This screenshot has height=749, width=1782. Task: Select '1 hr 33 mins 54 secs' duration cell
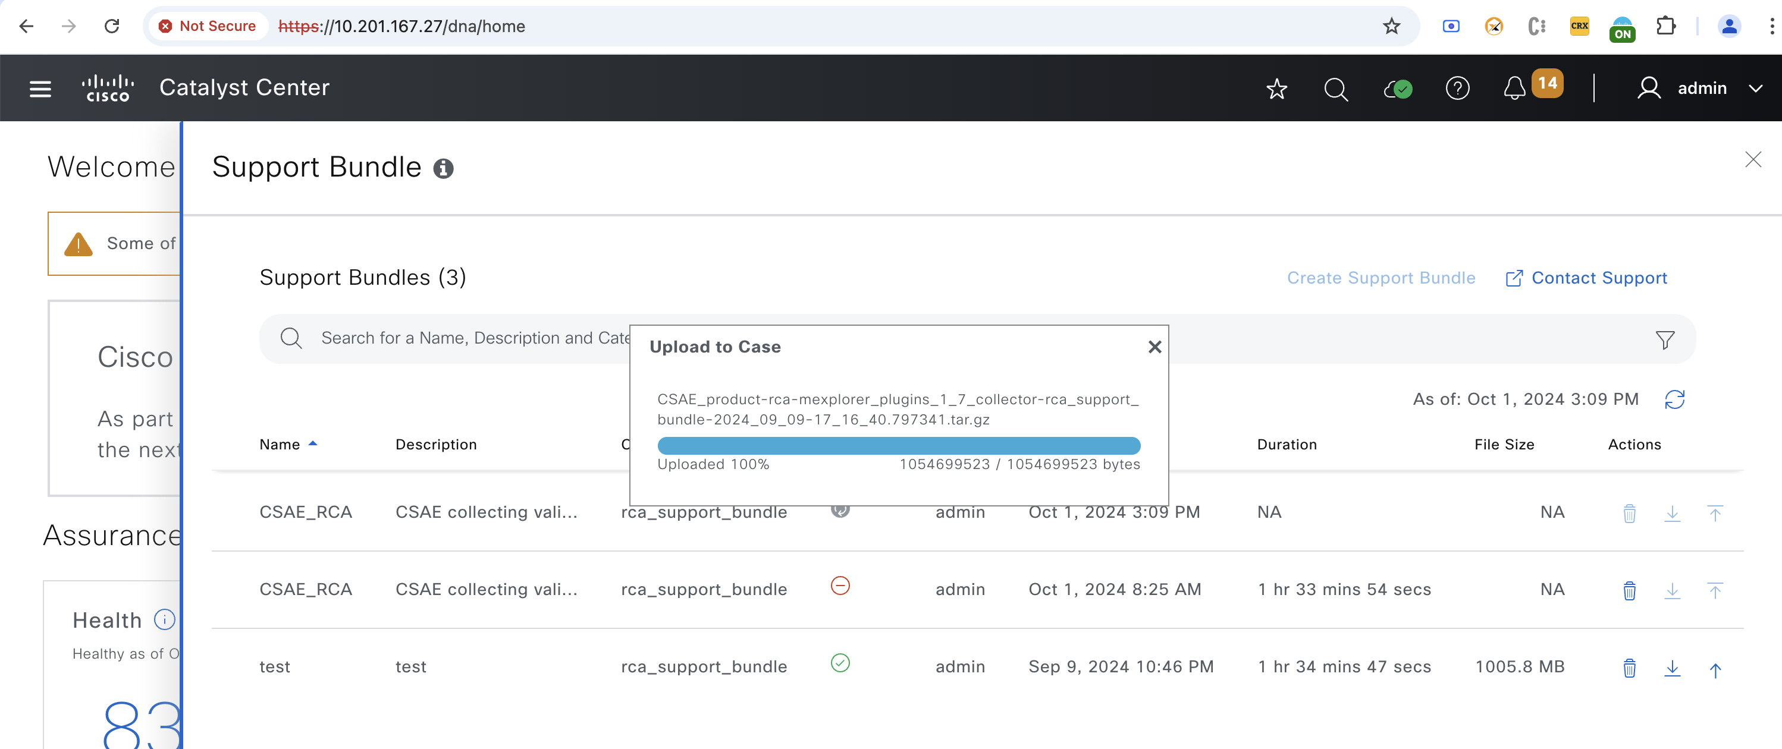(x=1344, y=589)
